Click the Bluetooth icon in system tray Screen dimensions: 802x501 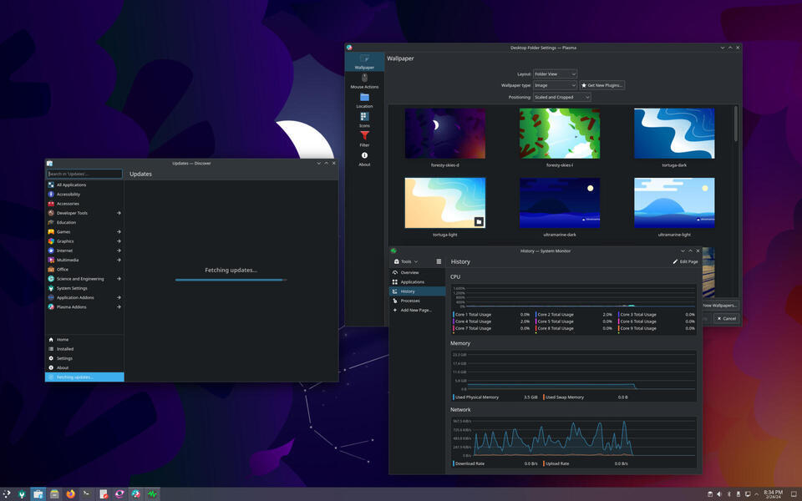(x=728, y=494)
